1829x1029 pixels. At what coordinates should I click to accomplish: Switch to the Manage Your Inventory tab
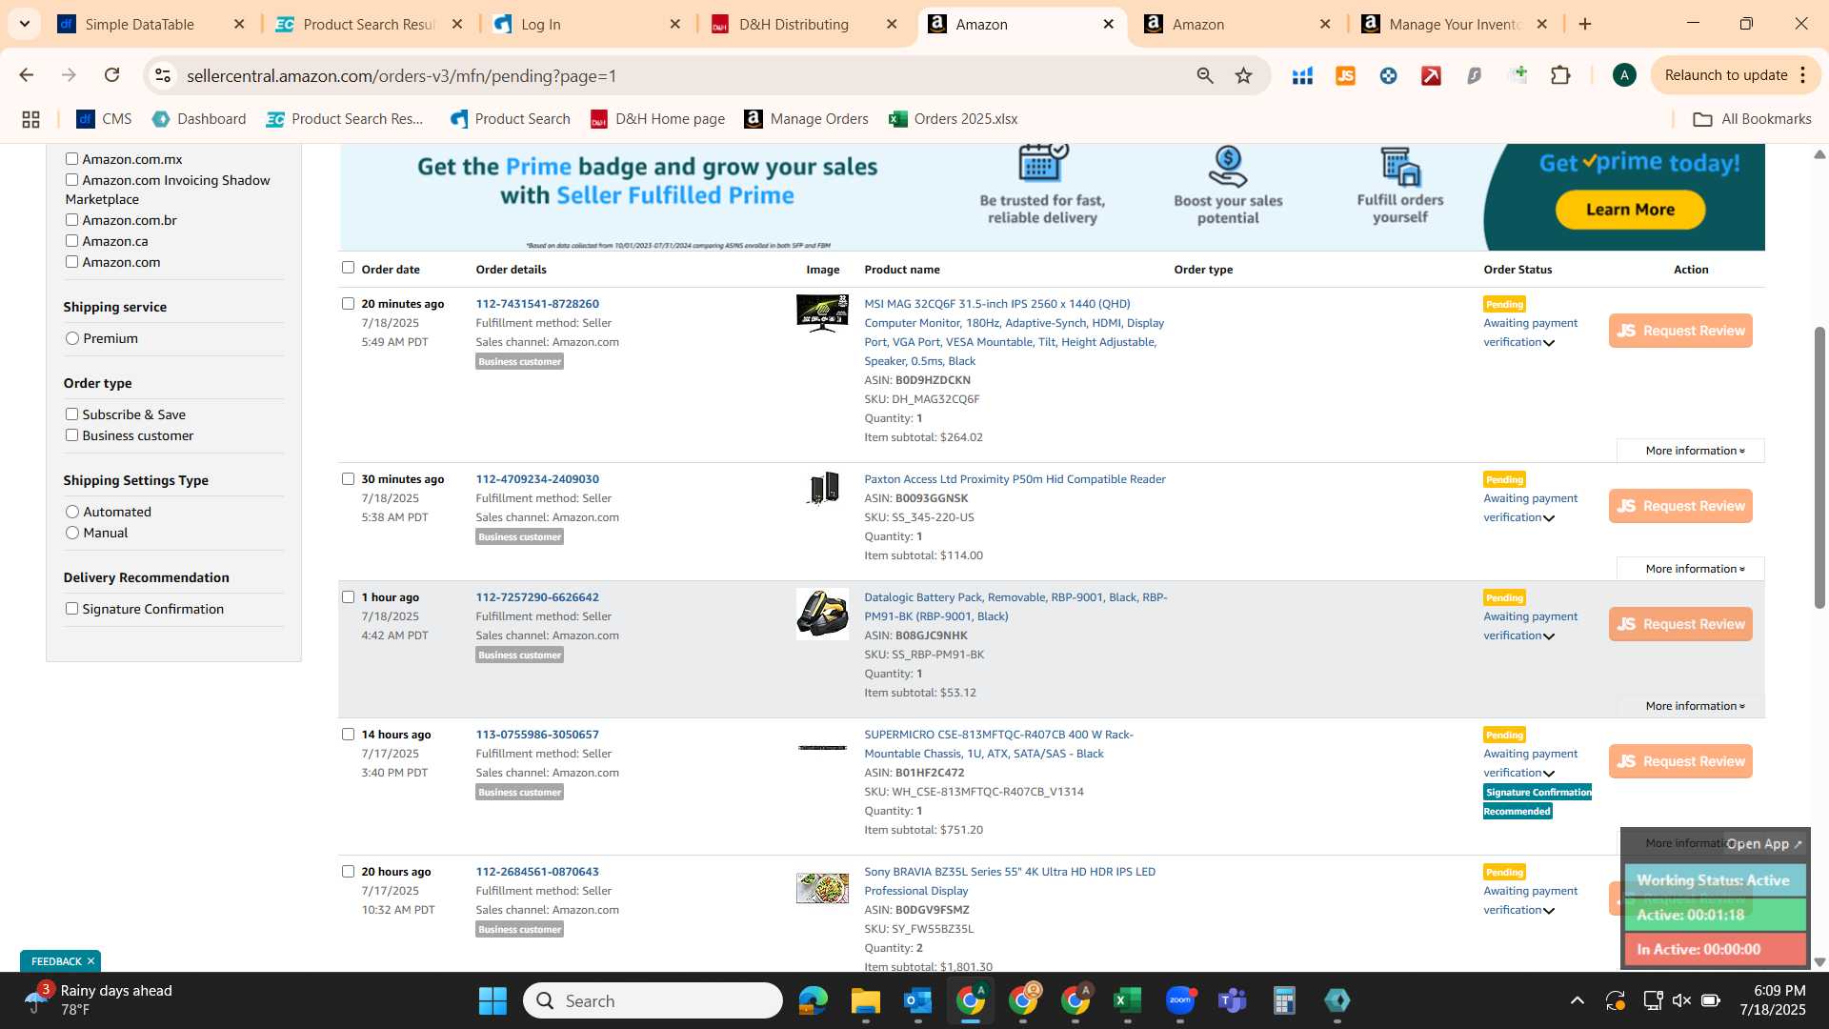click(1455, 24)
